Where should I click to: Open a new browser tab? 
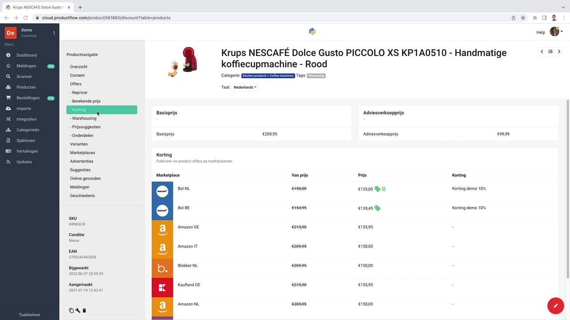[80, 7]
